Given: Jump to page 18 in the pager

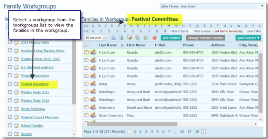Looking at the screenshot, I should coord(197,132).
